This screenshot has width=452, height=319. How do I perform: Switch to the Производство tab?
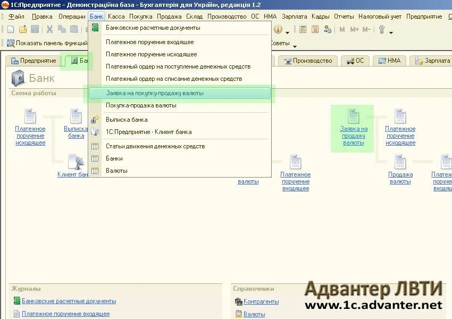pyautogui.click(x=308, y=61)
